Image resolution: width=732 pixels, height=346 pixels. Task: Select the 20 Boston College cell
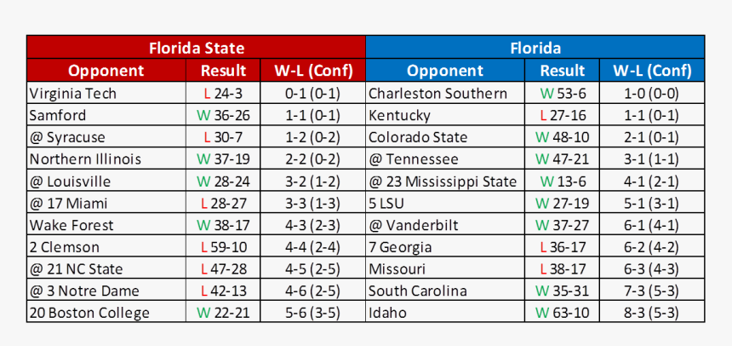pos(106,312)
